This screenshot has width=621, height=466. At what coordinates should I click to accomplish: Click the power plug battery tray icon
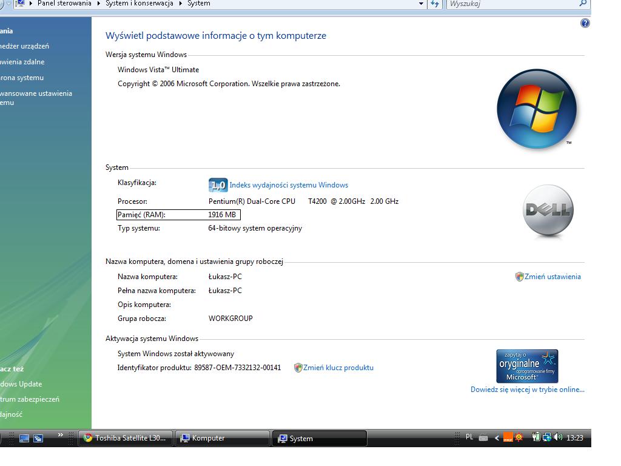click(x=536, y=437)
